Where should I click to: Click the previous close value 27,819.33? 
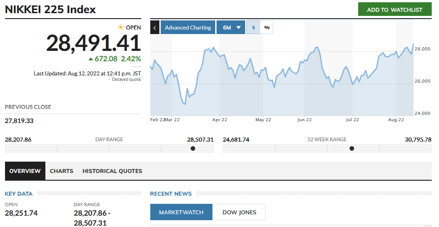tap(19, 121)
